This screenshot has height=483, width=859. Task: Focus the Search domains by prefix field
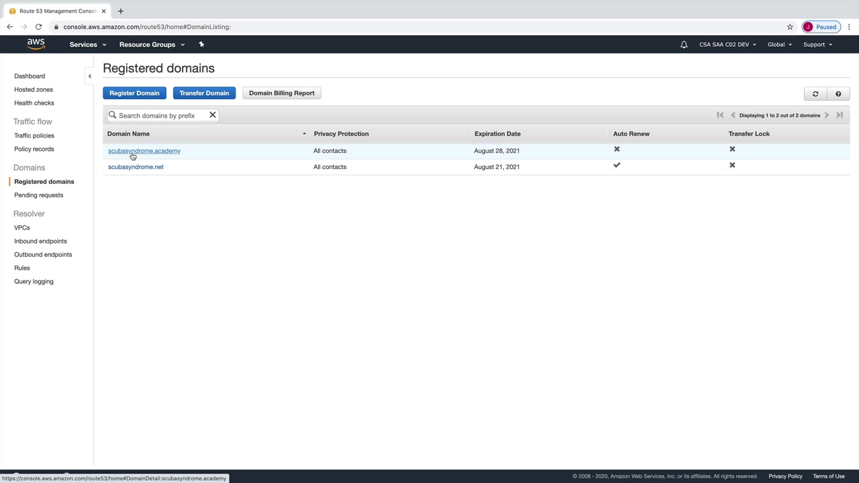162,115
